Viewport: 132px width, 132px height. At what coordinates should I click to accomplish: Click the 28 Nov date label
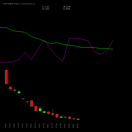click(x=60, y=125)
